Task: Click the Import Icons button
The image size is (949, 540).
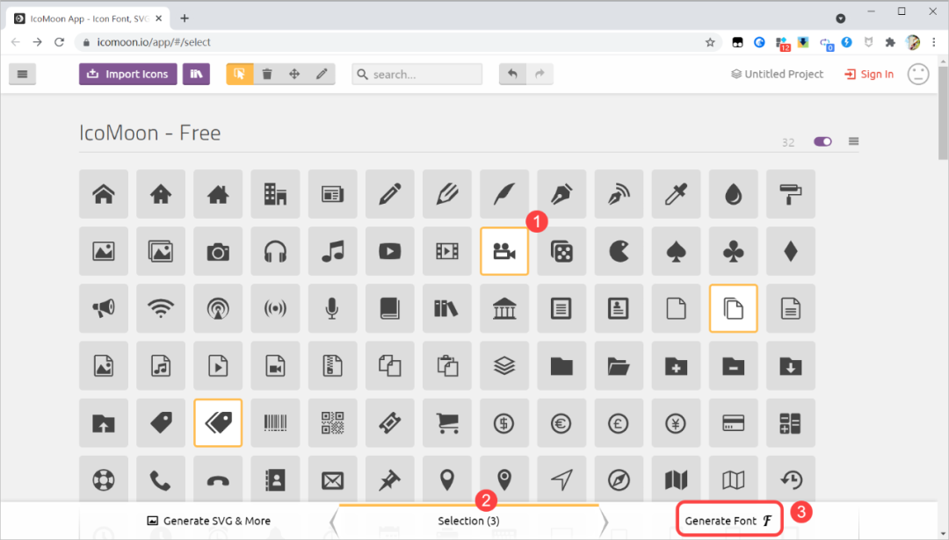Action: 127,74
